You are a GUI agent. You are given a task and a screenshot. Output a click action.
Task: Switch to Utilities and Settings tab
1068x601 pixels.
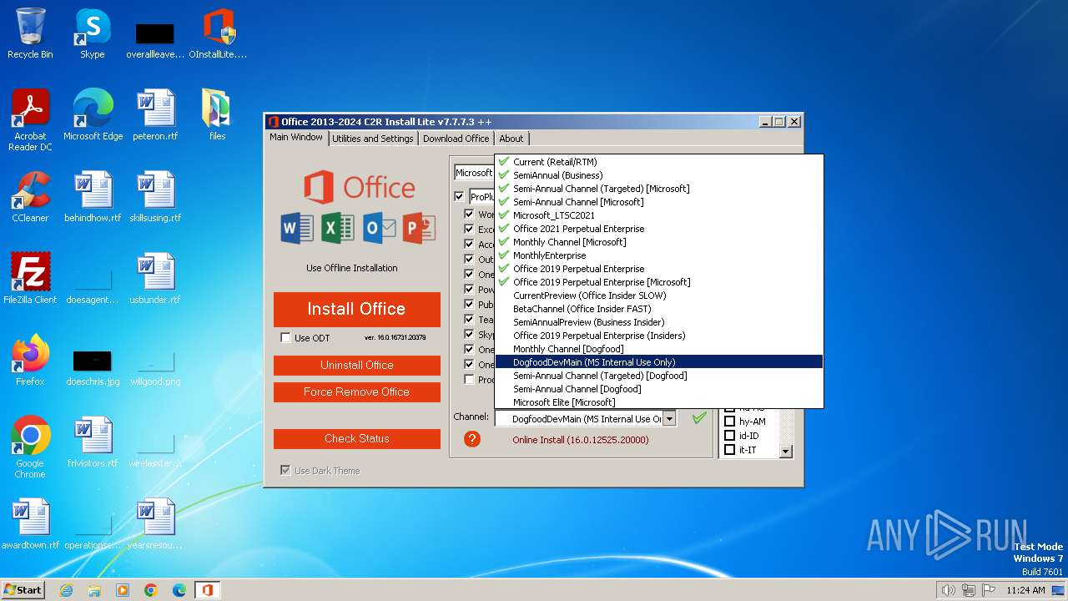[373, 139]
